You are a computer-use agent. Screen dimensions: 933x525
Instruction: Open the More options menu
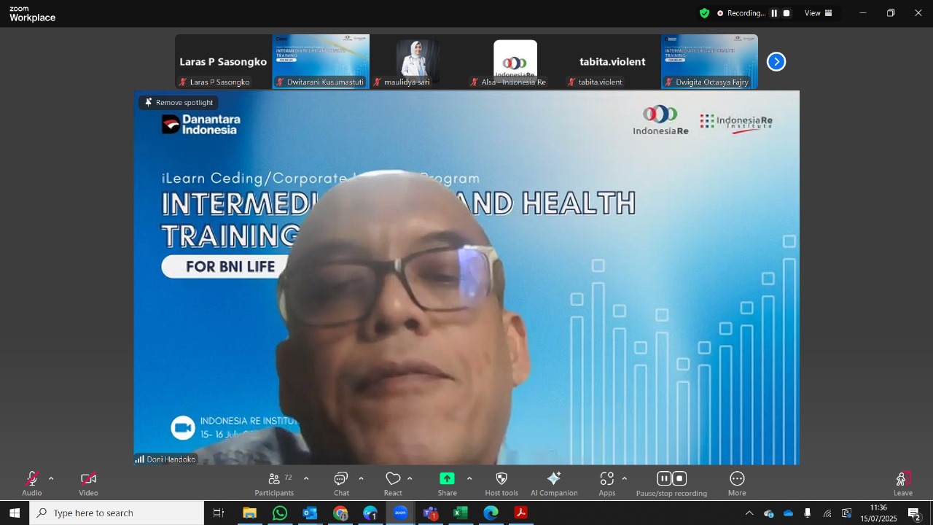(x=737, y=483)
